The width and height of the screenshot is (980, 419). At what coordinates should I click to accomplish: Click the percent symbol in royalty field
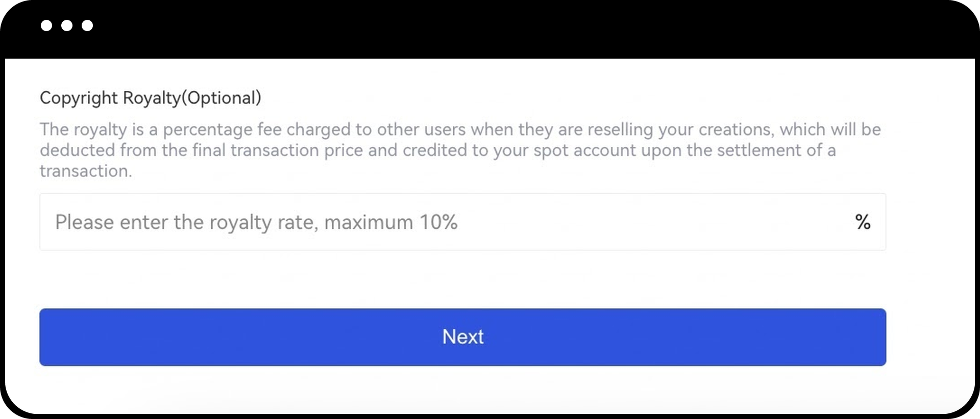tap(863, 222)
